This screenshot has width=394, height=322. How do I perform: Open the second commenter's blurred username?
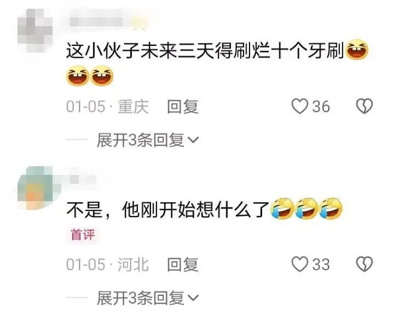tap(83, 179)
